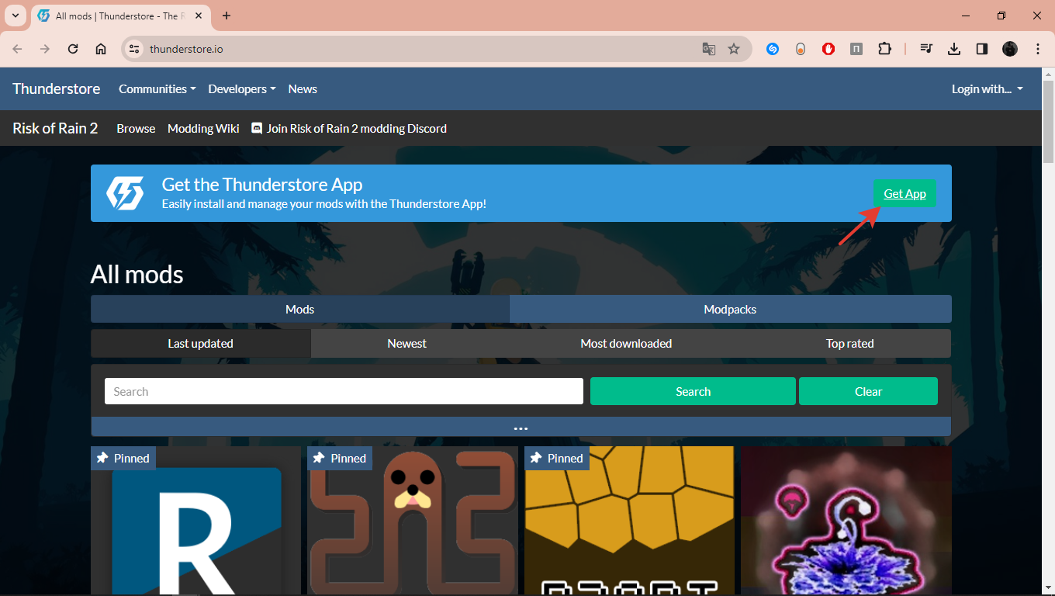Screen dimensions: 1055x596
Task: Open the pinned mod with the brown seal thumbnail
Action: point(413,521)
